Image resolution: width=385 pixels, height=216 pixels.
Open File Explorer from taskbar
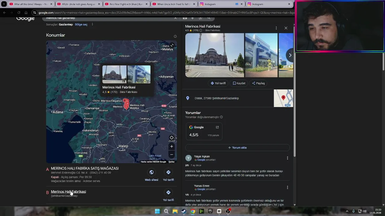click(175, 211)
